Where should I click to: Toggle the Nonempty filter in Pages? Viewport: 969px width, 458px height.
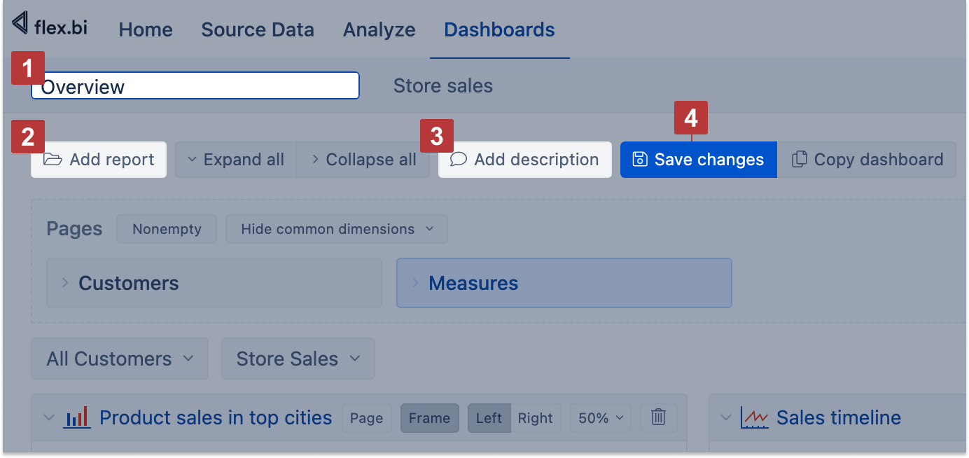[x=167, y=228]
